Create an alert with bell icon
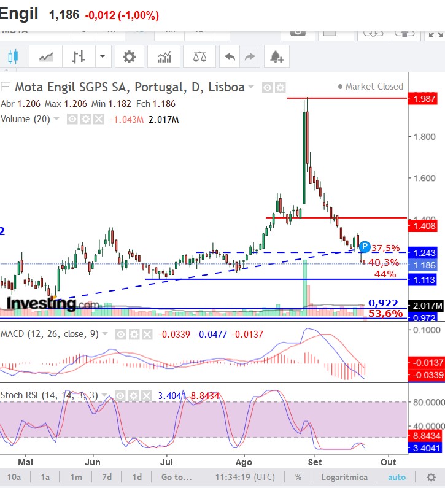Image resolution: width=445 pixels, height=488 pixels. click(276, 56)
